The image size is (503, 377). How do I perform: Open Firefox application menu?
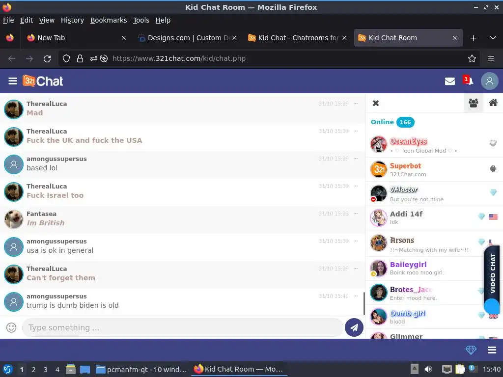[491, 59]
